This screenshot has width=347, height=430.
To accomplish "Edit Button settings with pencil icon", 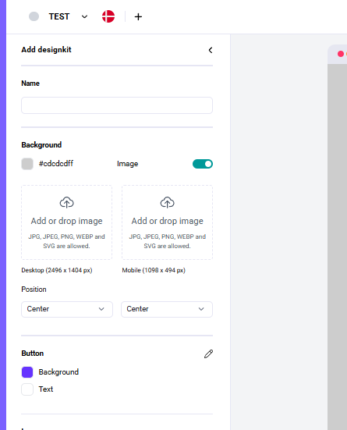I will [x=208, y=354].
